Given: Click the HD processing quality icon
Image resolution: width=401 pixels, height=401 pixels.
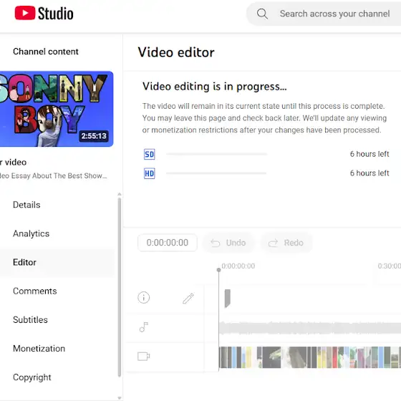Looking at the screenshot, I should (150, 173).
